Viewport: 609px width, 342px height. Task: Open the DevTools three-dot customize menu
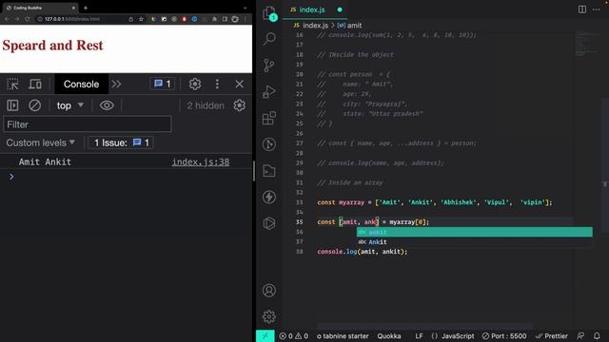click(x=217, y=85)
